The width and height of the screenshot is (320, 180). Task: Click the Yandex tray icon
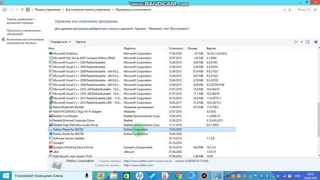289,176
